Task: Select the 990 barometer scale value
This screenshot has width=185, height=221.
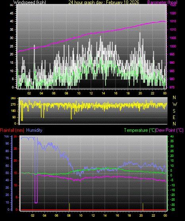Action: tap(172, 63)
